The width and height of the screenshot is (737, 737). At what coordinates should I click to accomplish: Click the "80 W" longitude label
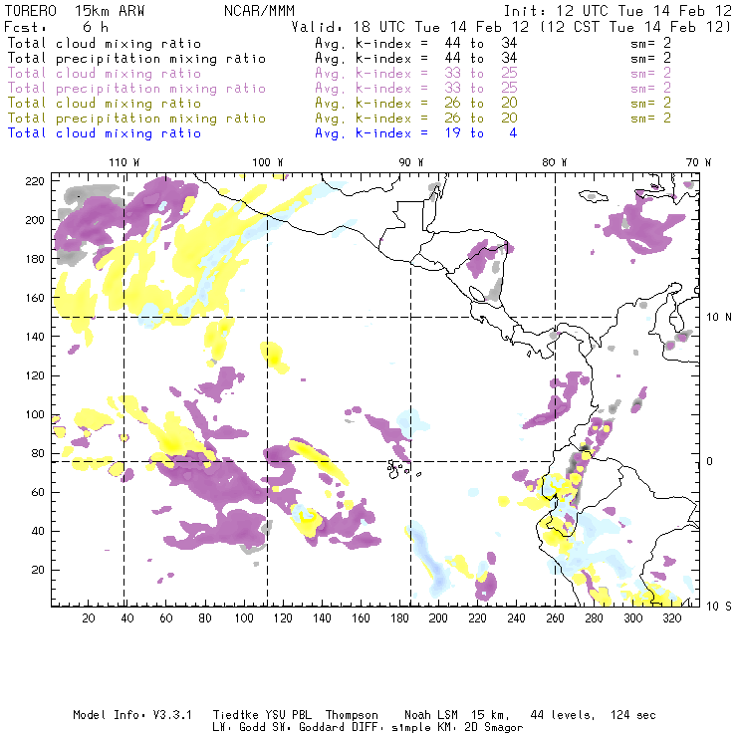(x=554, y=162)
